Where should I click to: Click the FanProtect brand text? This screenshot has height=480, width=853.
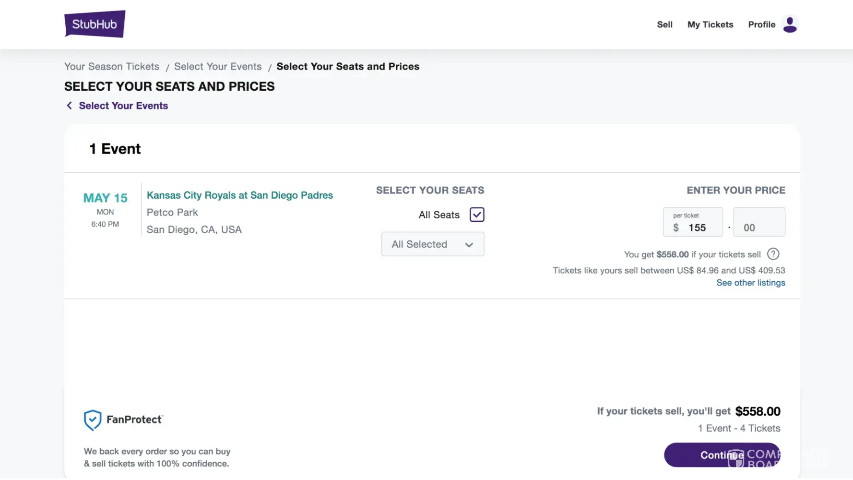pos(134,420)
